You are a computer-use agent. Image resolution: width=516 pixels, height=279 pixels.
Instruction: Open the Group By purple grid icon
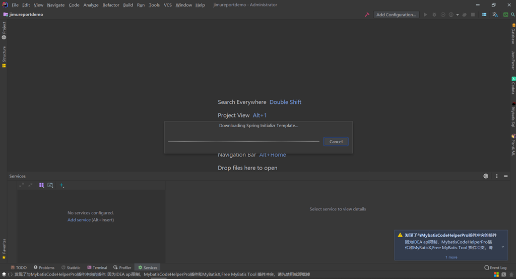[x=41, y=185]
